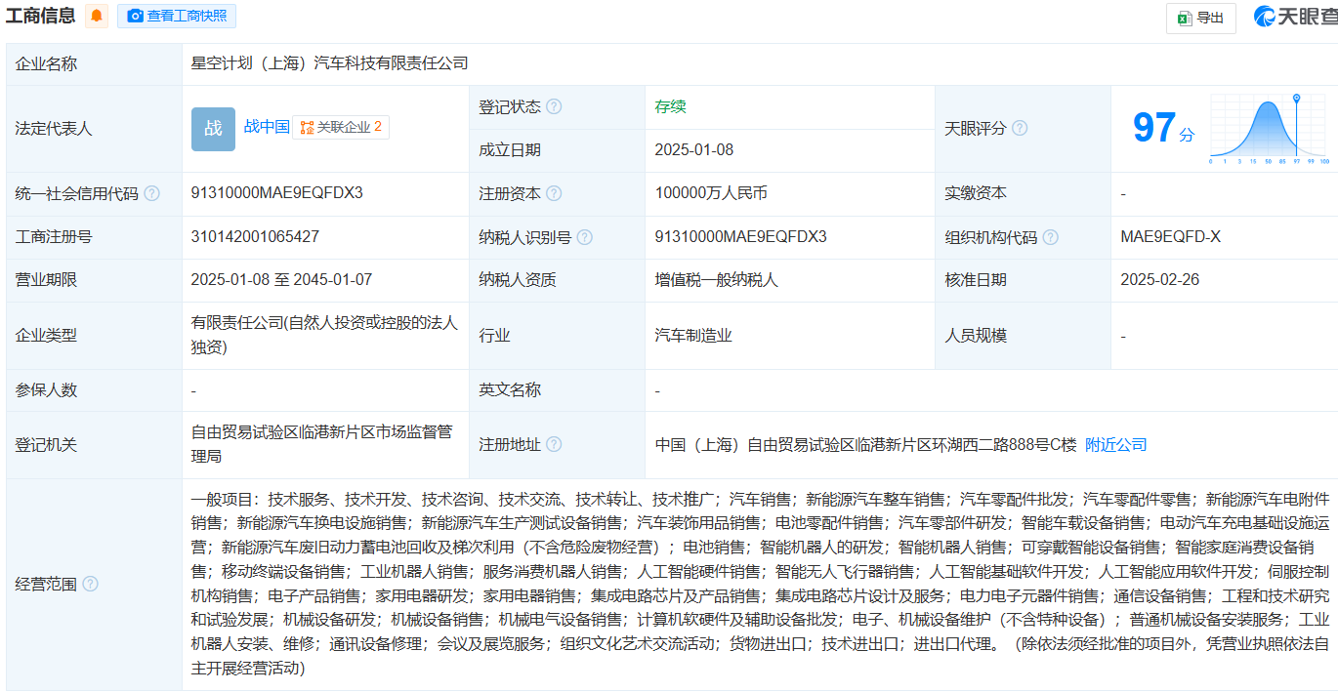Click the industry value 汽车制造业
This screenshot has width=1338, height=692.
[693, 336]
